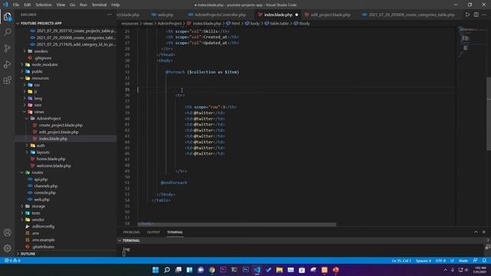This screenshot has height=276, width=491.
Task: Open the Manage gear icon
Action: pos(7,248)
